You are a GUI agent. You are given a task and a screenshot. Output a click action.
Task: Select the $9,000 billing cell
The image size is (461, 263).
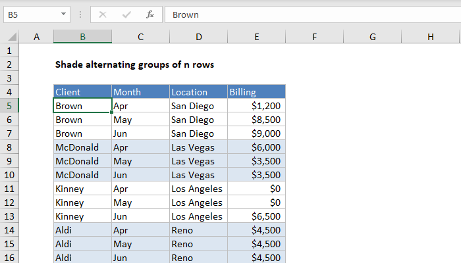[256, 133]
